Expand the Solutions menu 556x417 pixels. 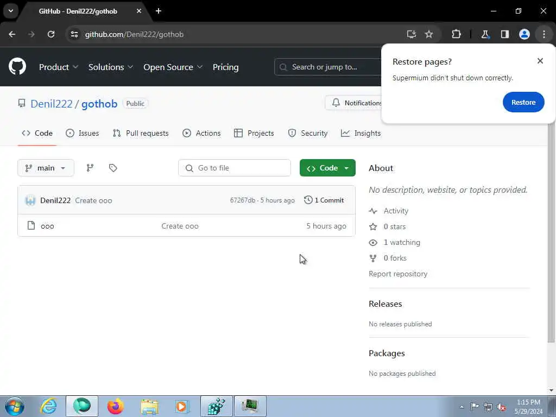click(x=111, y=67)
